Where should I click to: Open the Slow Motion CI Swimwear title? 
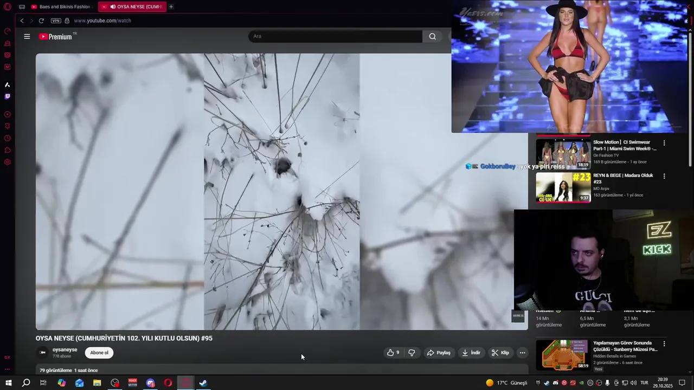click(x=625, y=145)
